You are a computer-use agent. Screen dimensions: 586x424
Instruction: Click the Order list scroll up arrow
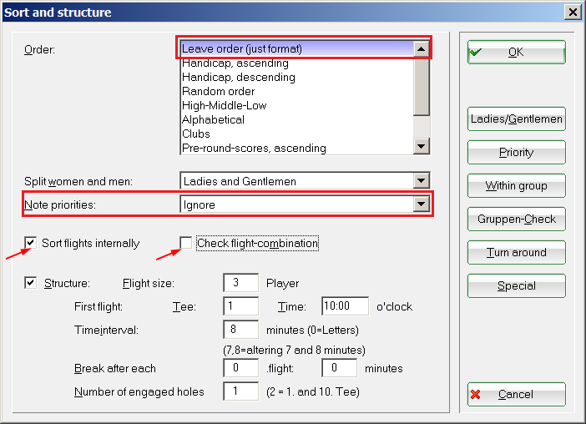(x=422, y=48)
